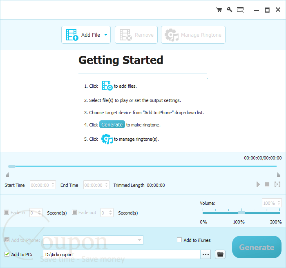Click the 0% volume label
The image size is (286, 268).
pos(203,222)
